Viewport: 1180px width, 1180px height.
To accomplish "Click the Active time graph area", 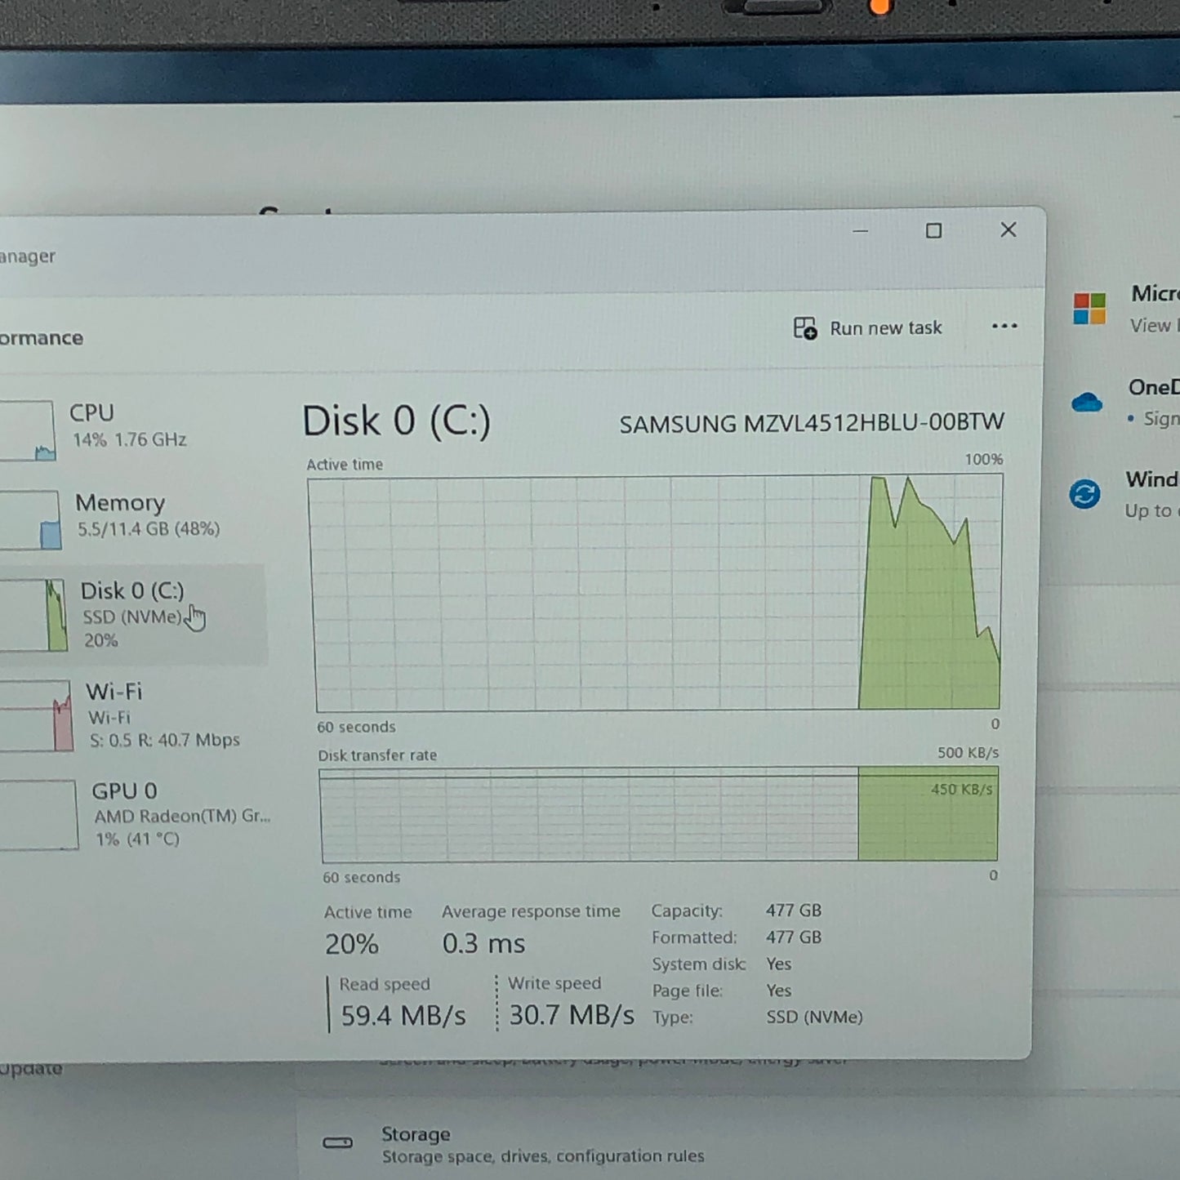I will click(x=657, y=594).
